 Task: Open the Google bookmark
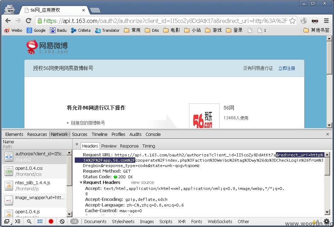tap(36, 30)
